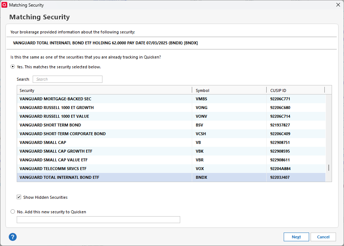The width and height of the screenshot is (344, 246).
Task: Click the Quicken logo in title bar
Action: [5, 5]
